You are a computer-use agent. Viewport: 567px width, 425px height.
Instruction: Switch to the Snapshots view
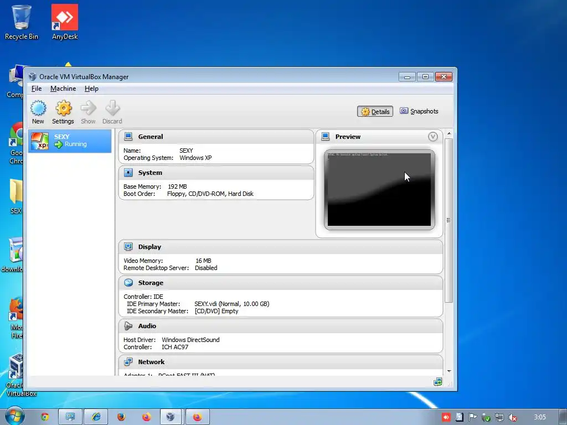pyautogui.click(x=419, y=111)
